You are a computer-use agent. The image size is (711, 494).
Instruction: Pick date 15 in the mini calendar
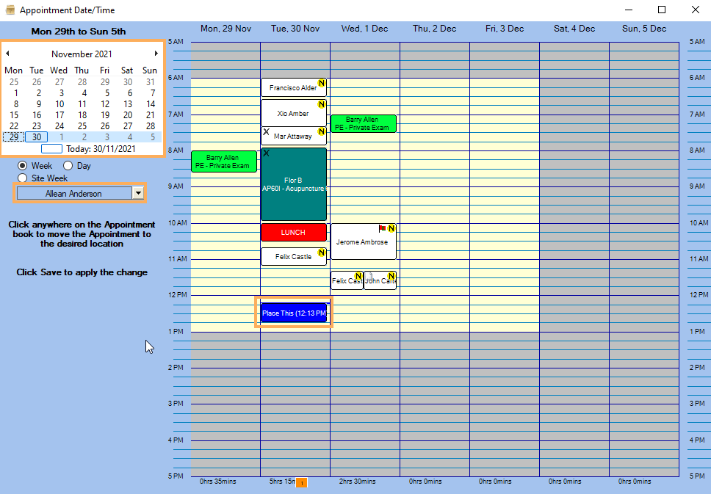coord(14,115)
